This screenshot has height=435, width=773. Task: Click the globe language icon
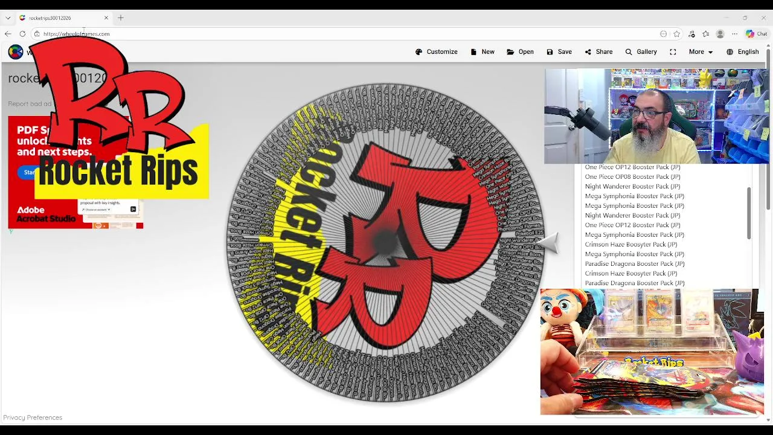[x=730, y=52]
